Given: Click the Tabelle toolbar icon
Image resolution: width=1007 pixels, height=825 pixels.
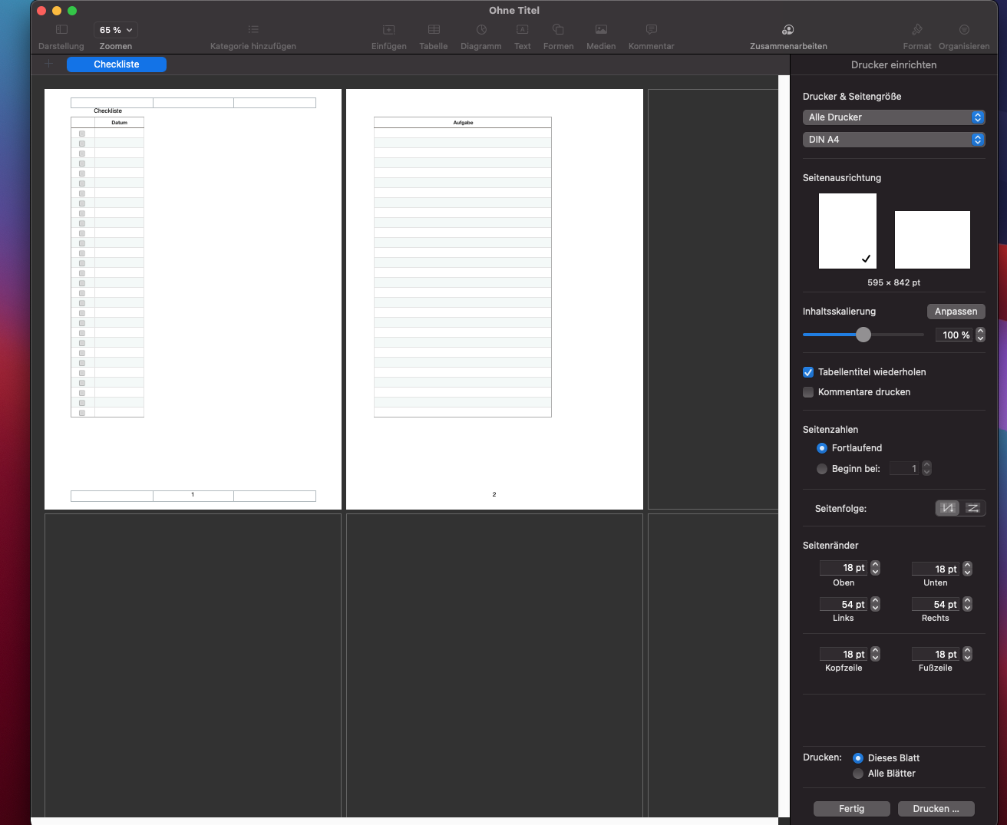Looking at the screenshot, I should pyautogui.click(x=434, y=30).
